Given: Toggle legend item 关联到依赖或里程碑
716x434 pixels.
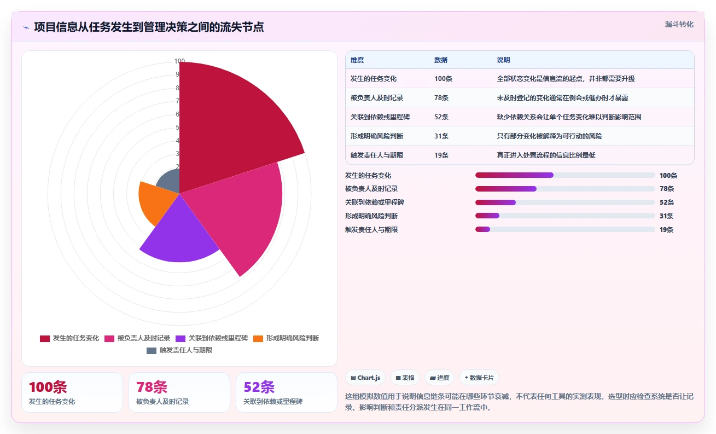Looking at the screenshot, I should (x=212, y=338).
